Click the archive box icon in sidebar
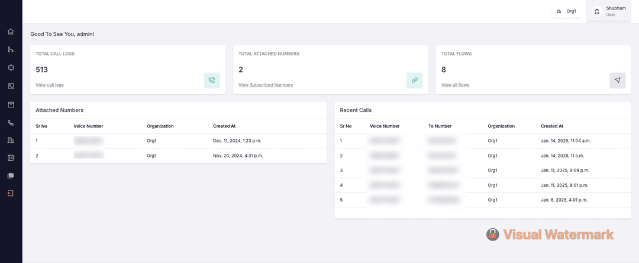The image size is (639, 263). (11, 104)
